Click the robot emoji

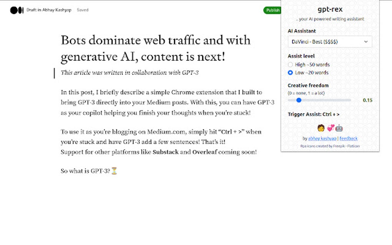(x=339, y=128)
